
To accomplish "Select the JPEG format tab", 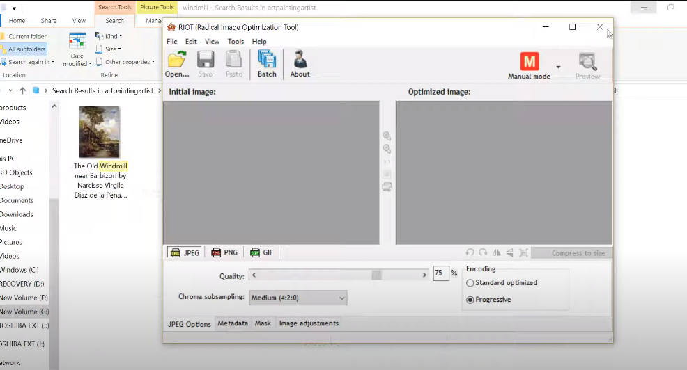I will coord(185,252).
